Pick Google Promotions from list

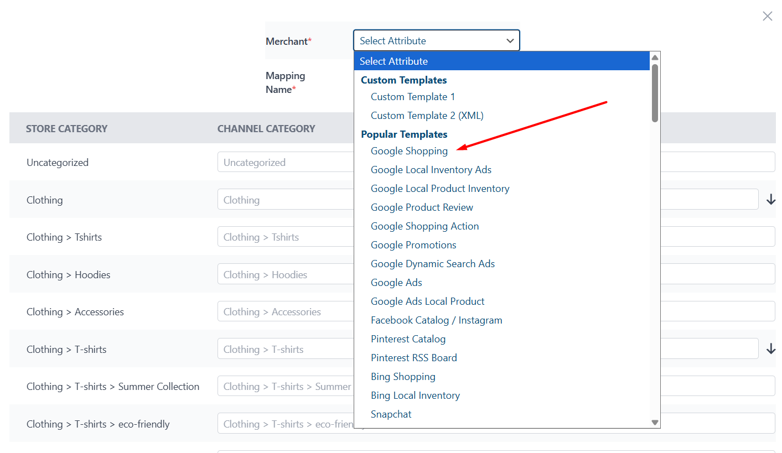coord(413,245)
